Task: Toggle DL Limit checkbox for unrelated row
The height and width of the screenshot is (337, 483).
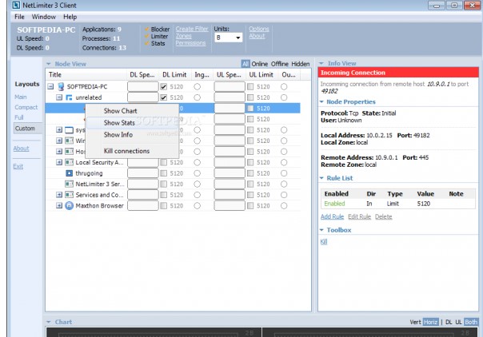Action: coord(165,97)
